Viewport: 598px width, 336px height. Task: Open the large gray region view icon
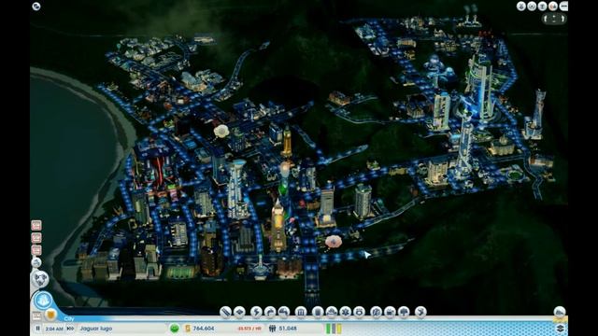(x=40, y=279)
